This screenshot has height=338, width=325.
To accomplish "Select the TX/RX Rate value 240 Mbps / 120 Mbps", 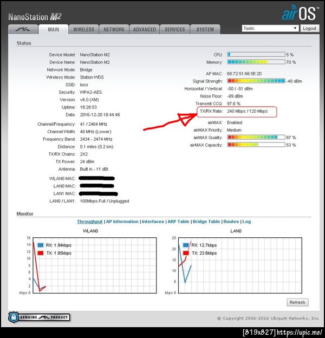I will coord(247,111).
